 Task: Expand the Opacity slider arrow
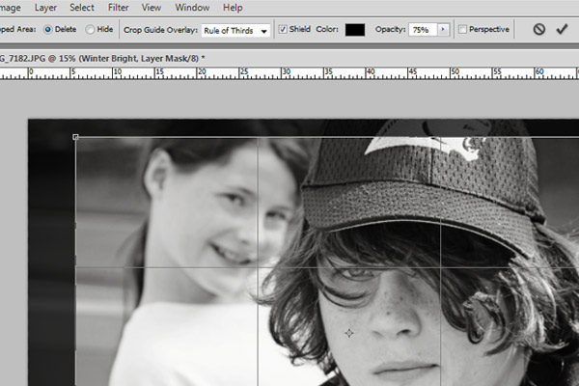click(443, 30)
